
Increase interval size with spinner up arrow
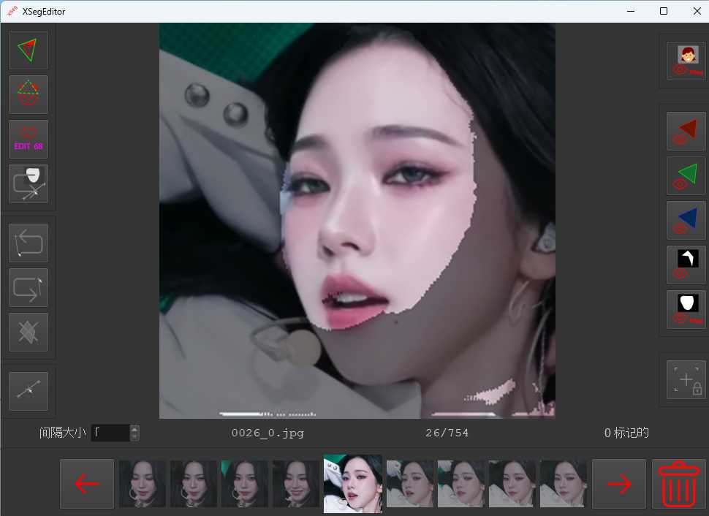click(134, 429)
